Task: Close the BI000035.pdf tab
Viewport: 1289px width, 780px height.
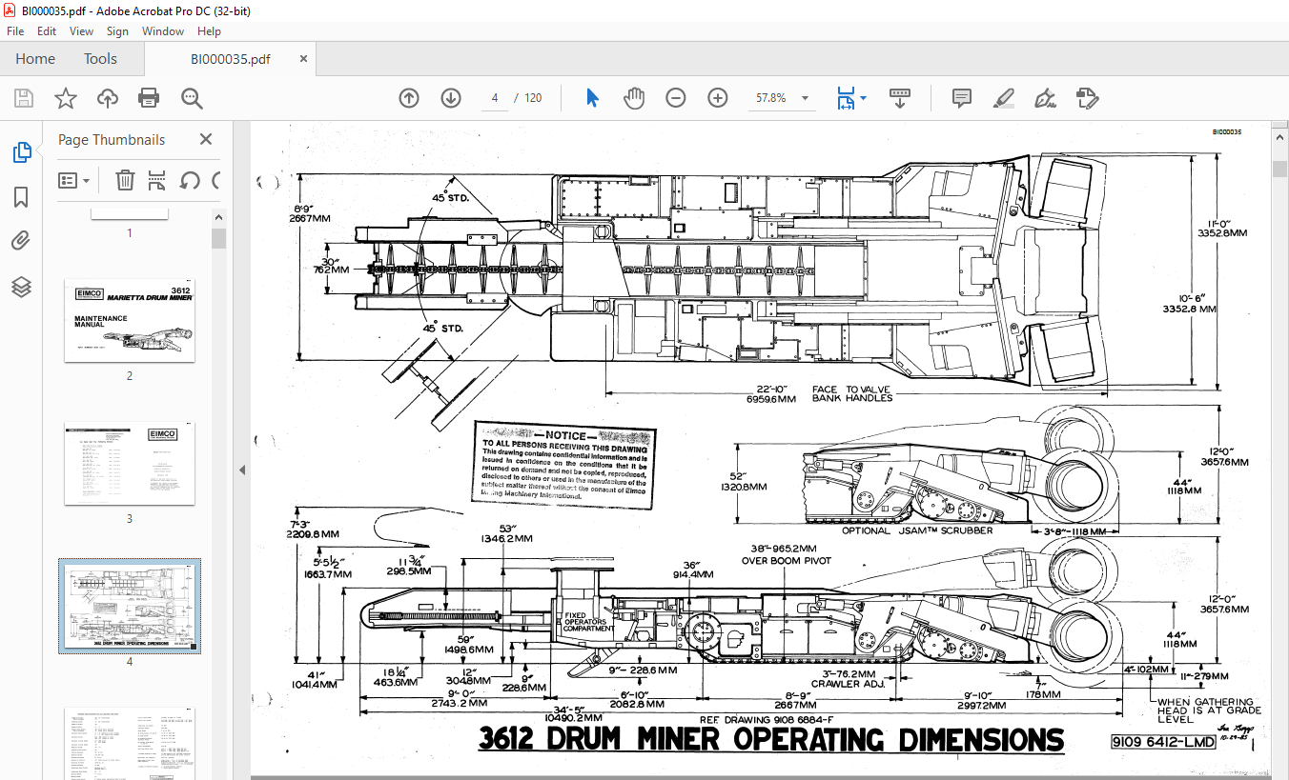Action: coord(303,59)
